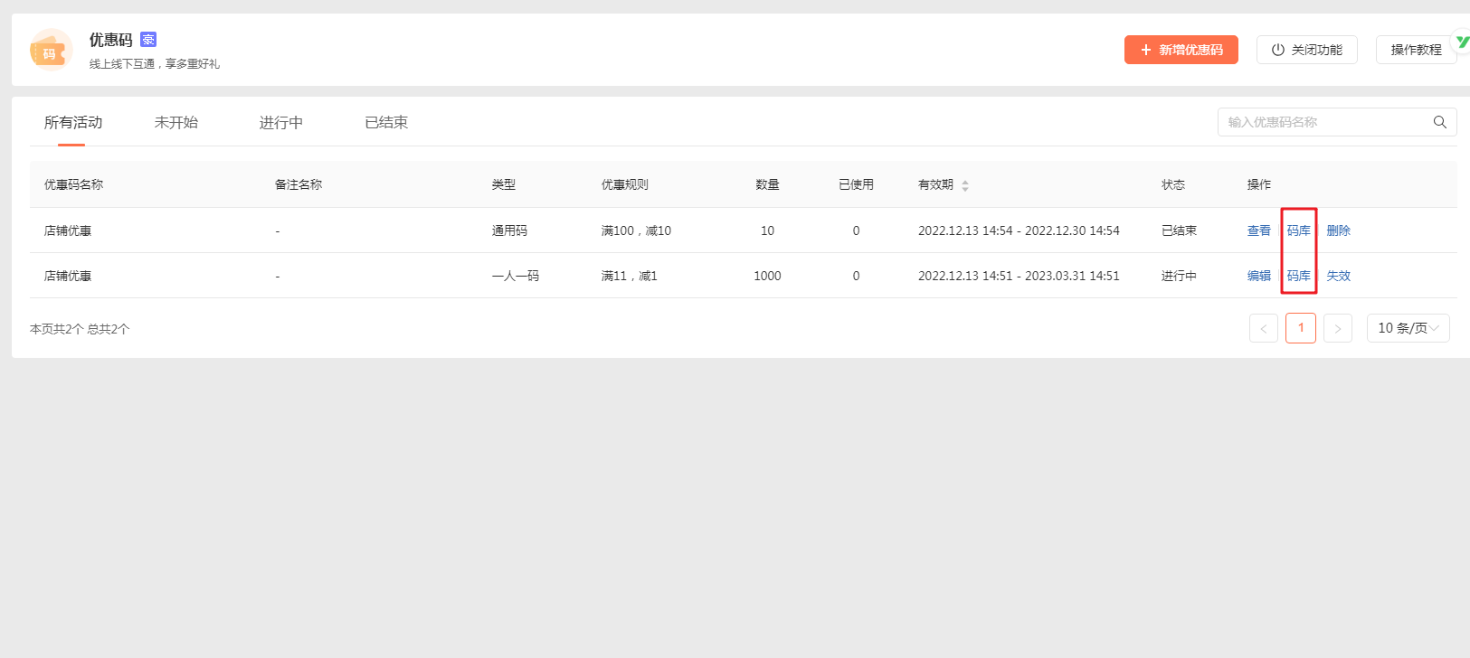Switch to 所有活动 tab
The width and height of the screenshot is (1470, 658).
pyautogui.click(x=73, y=122)
